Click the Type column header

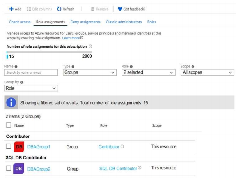pos(70,125)
